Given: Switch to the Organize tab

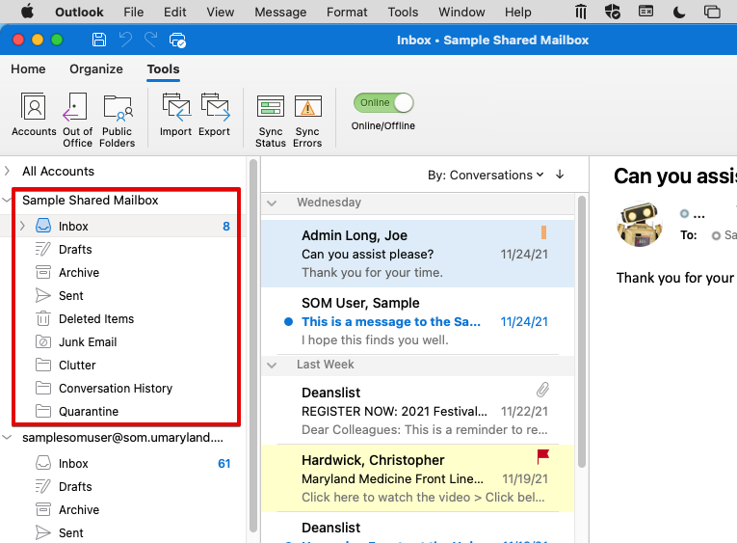Looking at the screenshot, I should [x=96, y=69].
